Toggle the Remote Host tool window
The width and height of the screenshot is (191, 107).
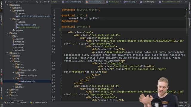tap(190, 8)
